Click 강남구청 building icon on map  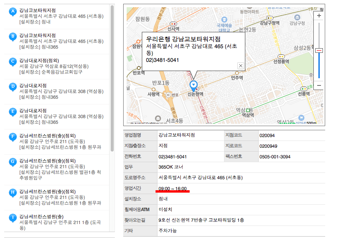click(x=297, y=17)
